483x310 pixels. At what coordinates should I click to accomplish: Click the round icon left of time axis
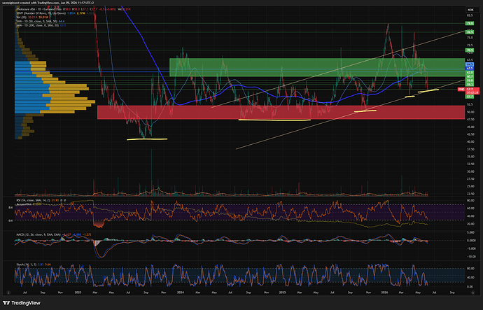point(8,293)
